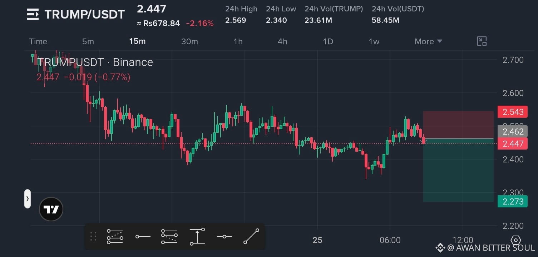Viewport: 538px width, 257px height.
Task: Switch to the 1h interval
Action: [238, 41]
